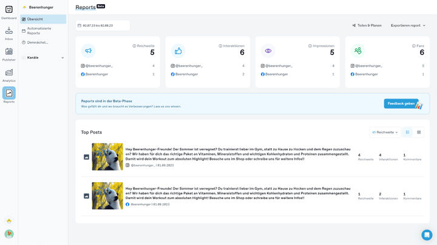Click the image type icon of Facebook post
The image size is (437, 245).
[86, 196]
